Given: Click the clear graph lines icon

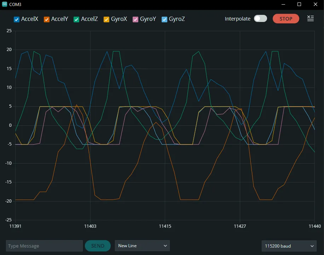Looking at the screenshot, I should [310, 19].
